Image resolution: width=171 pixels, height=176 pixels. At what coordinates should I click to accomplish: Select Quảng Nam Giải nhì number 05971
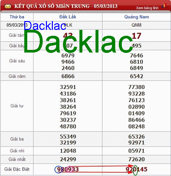pyautogui.click(x=137, y=151)
